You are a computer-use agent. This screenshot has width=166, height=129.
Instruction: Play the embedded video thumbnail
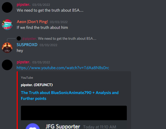(x=74, y=117)
